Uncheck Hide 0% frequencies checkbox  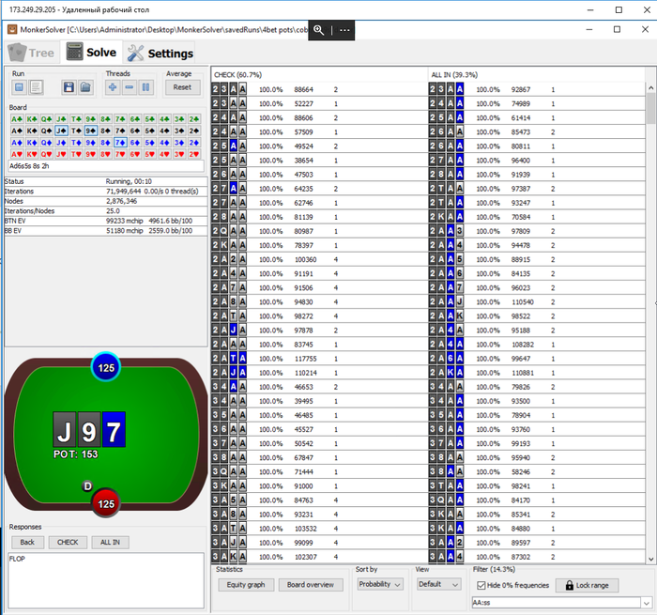pos(481,585)
